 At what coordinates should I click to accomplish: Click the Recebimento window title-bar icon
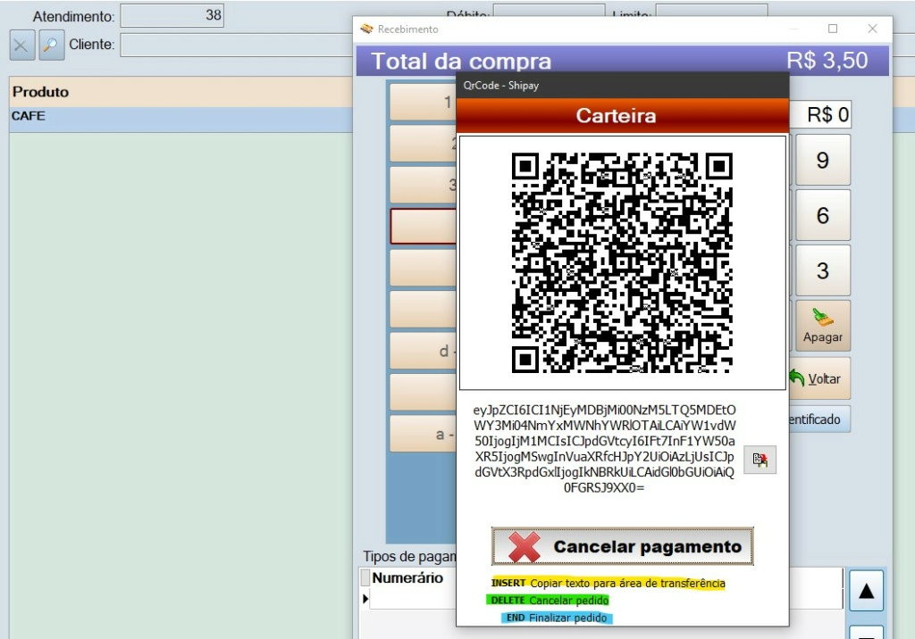[365, 29]
